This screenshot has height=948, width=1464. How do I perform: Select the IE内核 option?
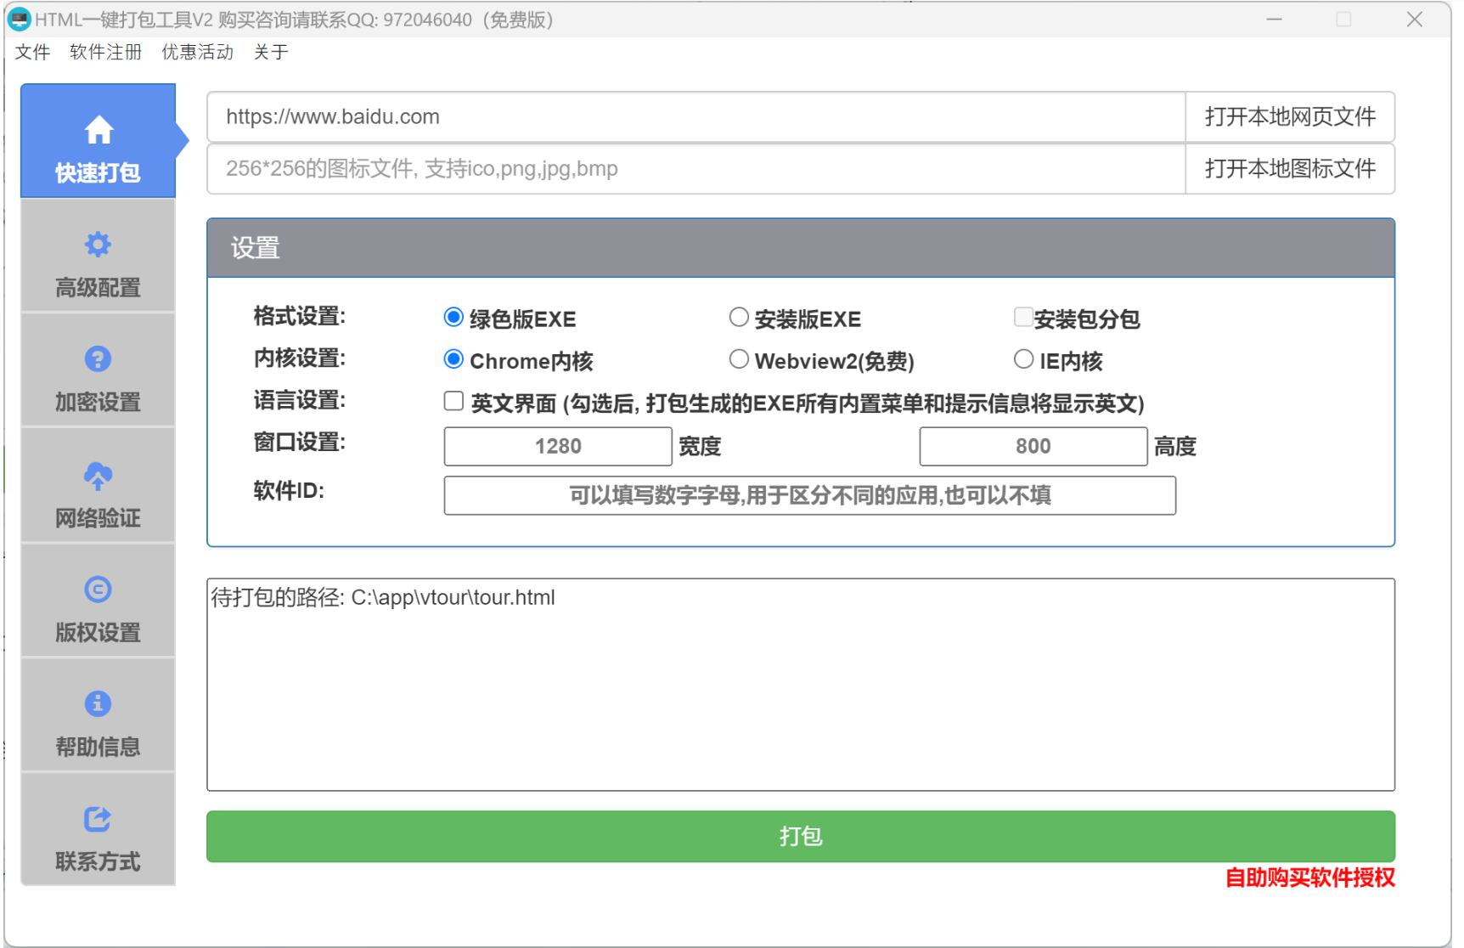(1023, 358)
